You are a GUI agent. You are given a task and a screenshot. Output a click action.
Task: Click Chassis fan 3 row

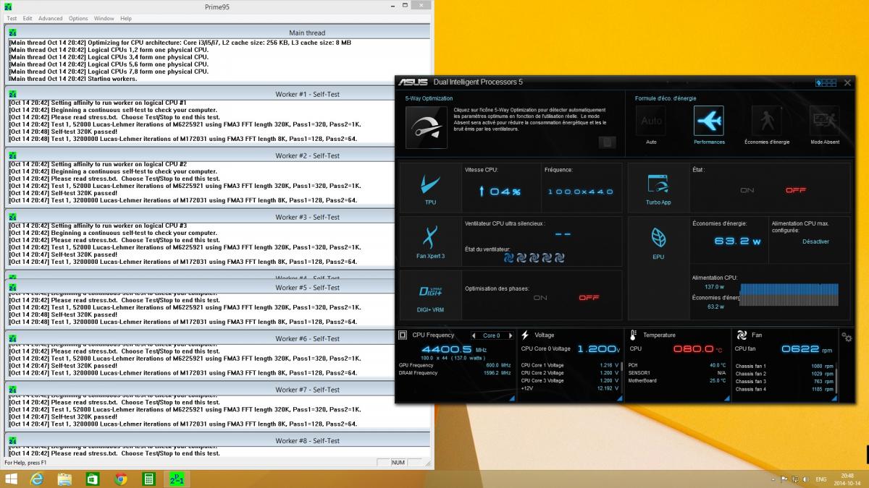coord(784,381)
